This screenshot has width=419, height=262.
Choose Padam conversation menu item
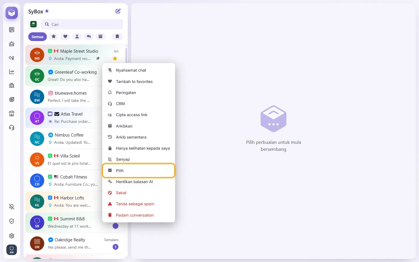point(139,215)
